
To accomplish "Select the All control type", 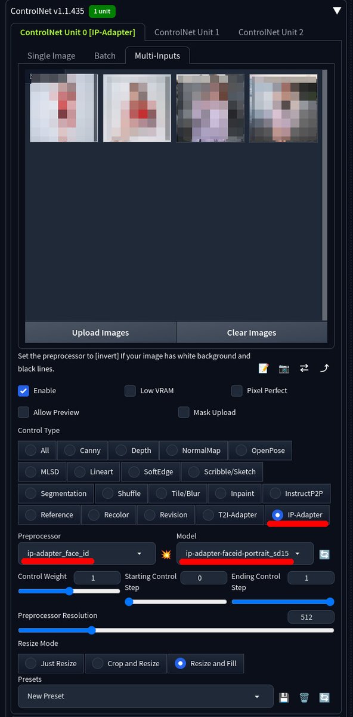I will (x=37, y=451).
